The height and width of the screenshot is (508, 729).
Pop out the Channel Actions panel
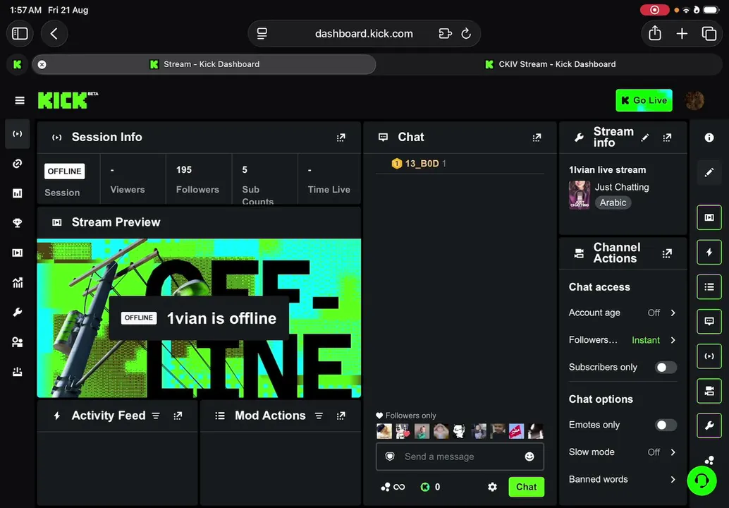click(x=667, y=253)
